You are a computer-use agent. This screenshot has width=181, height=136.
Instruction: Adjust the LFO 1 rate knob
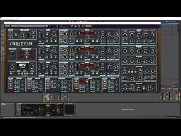(54, 34)
